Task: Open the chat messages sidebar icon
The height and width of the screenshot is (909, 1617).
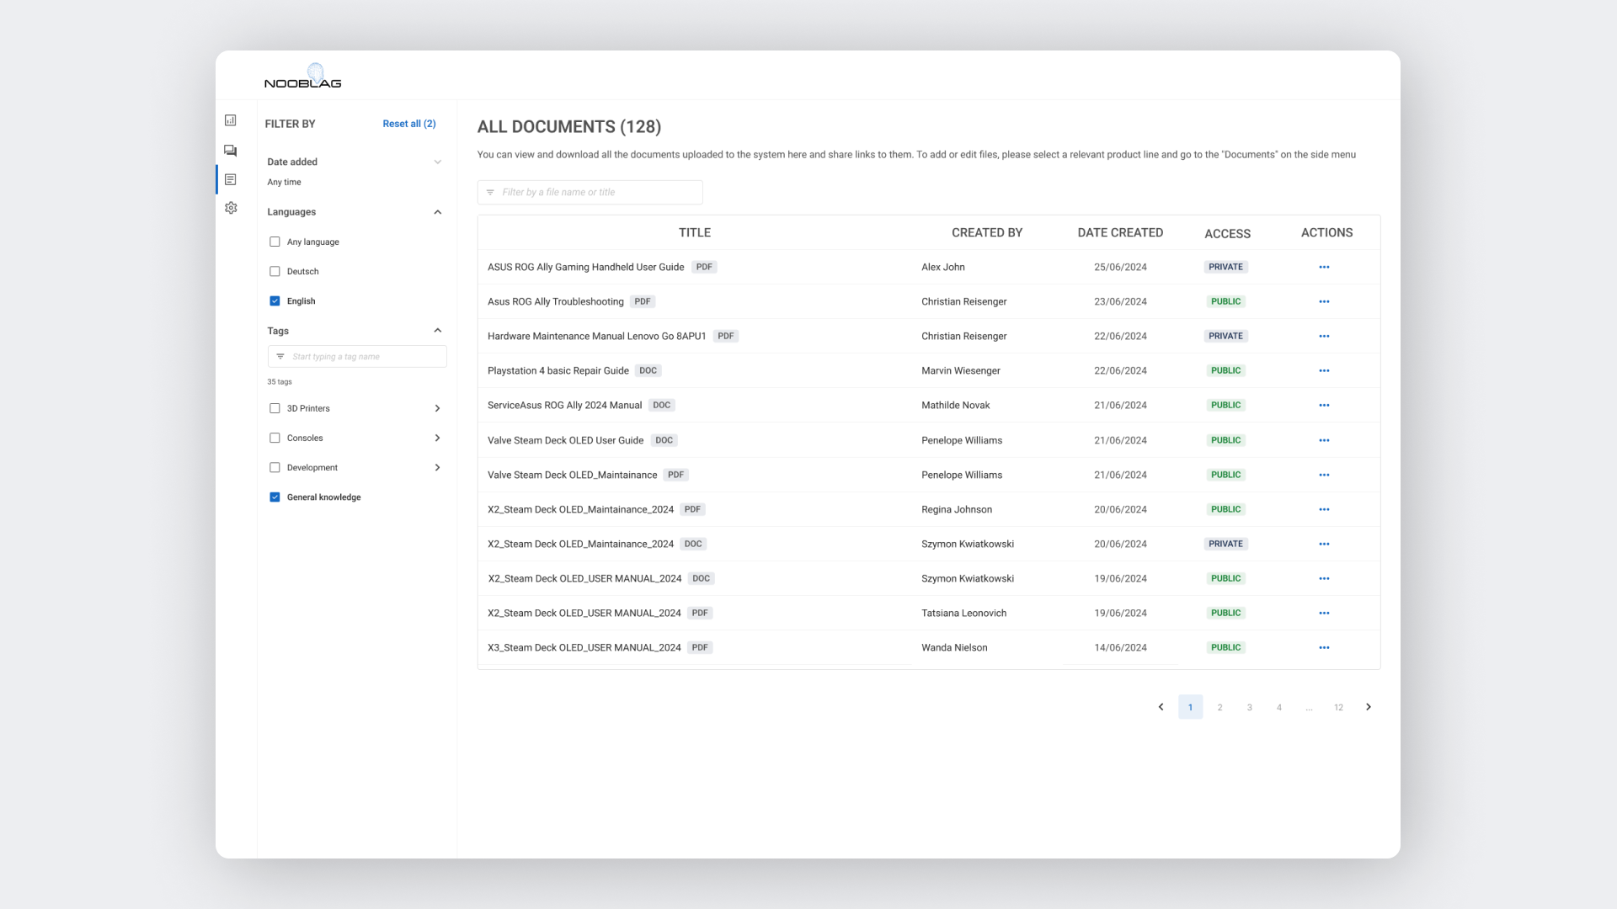Action: [231, 151]
